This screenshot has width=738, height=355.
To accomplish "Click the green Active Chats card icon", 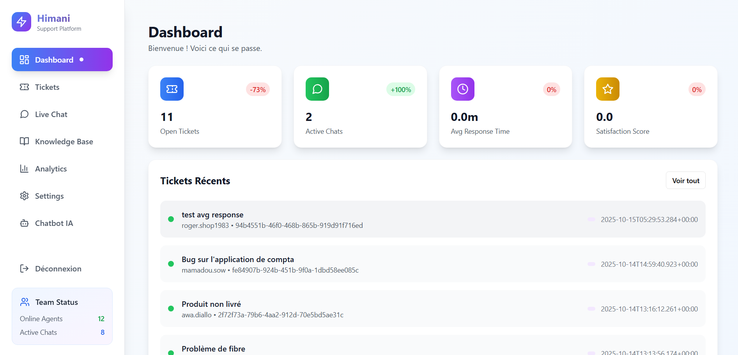I will (317, 89).
